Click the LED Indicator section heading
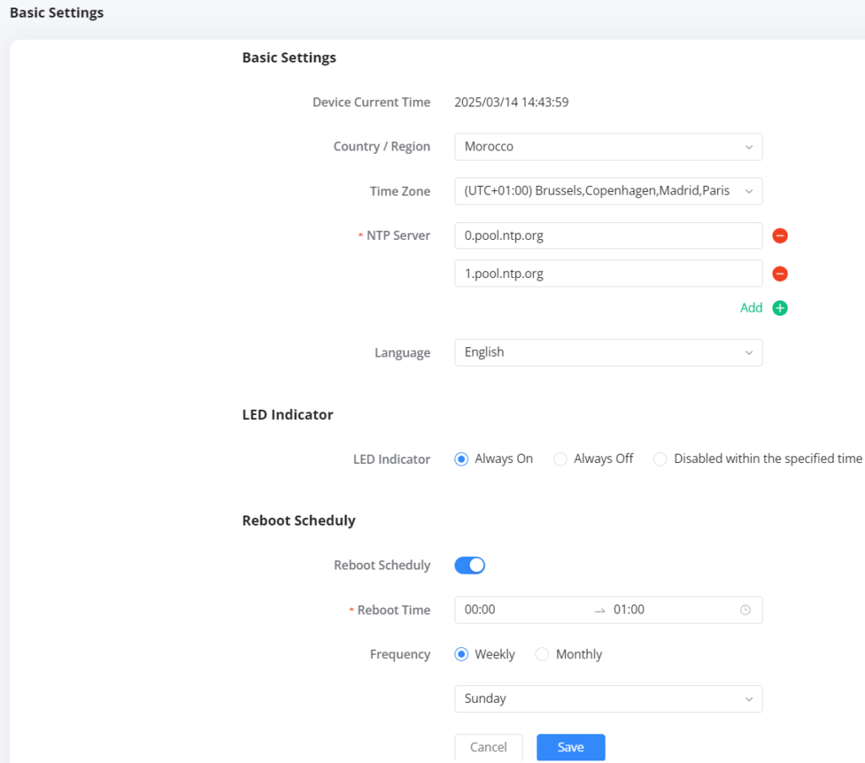The width and height of the screenshot is (865, 763). tap(287, 415)
